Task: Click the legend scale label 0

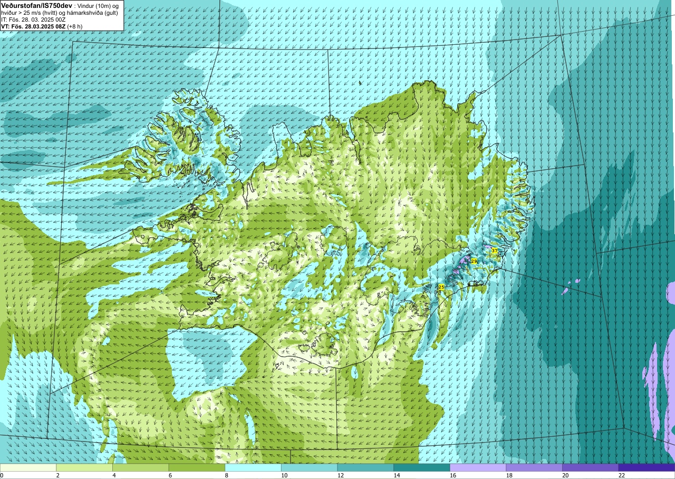Action: (x=2, y=475)
